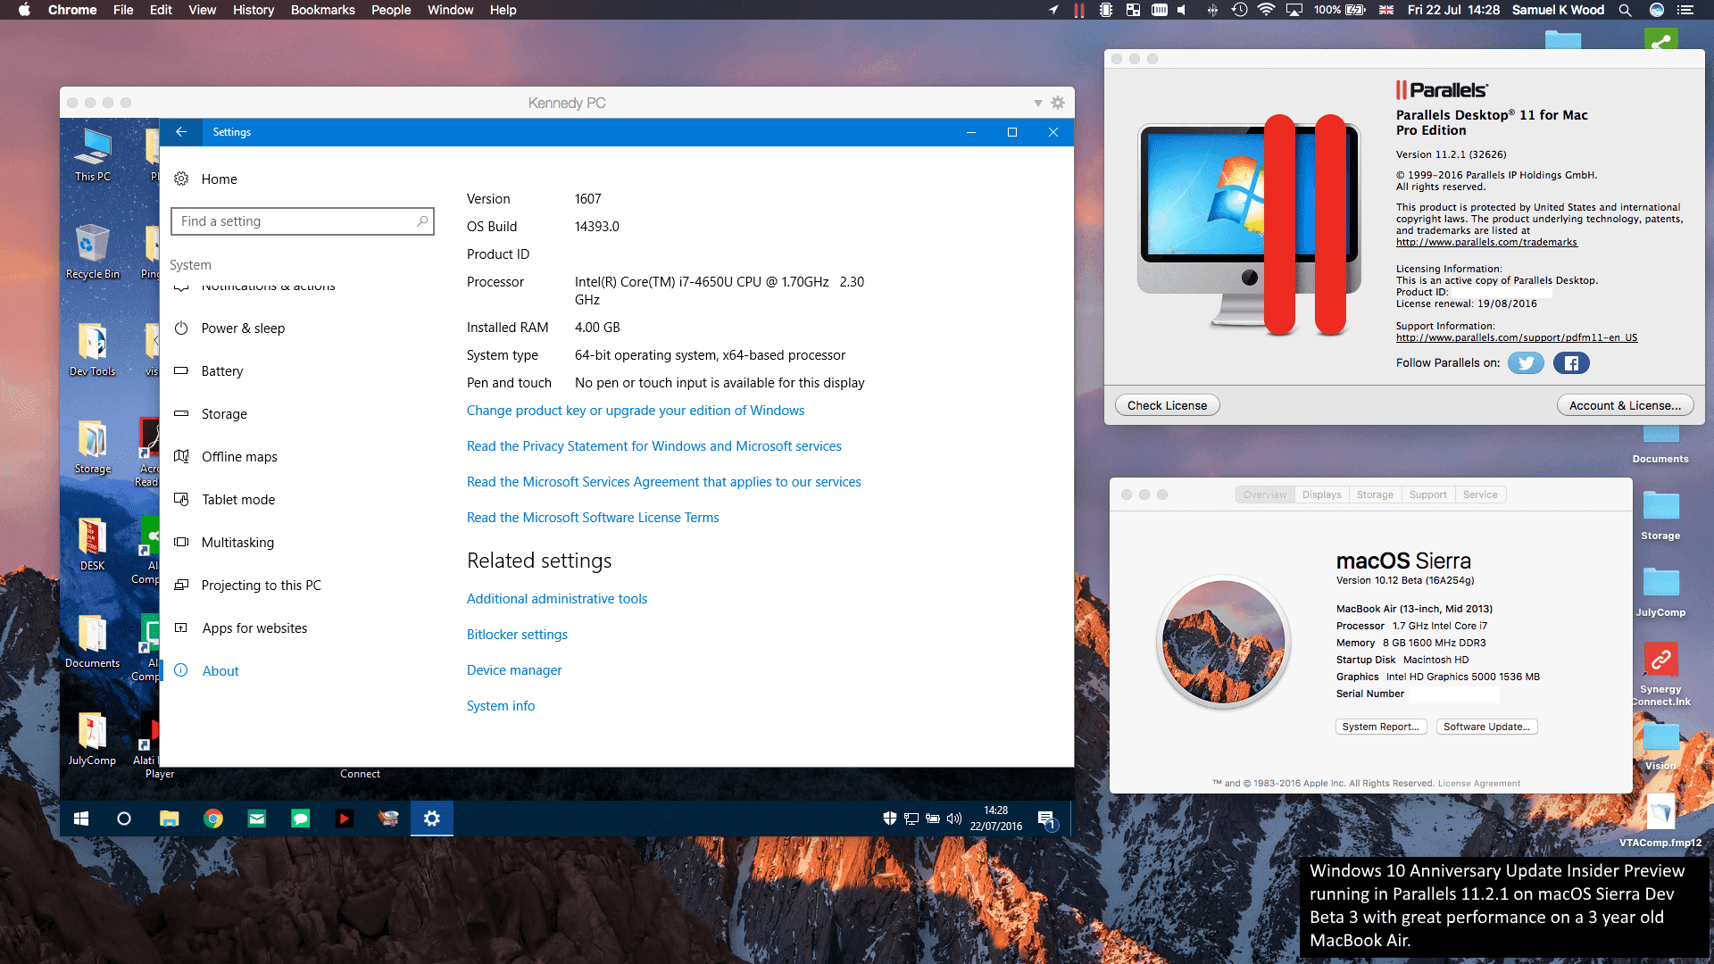Open Chrome Bookmarks menu
This screenshot has width=1714, height=964.
(322, 10)
